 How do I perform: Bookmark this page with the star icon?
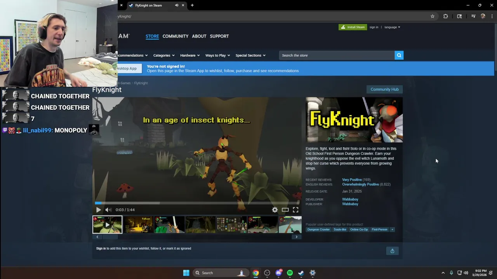432,16
